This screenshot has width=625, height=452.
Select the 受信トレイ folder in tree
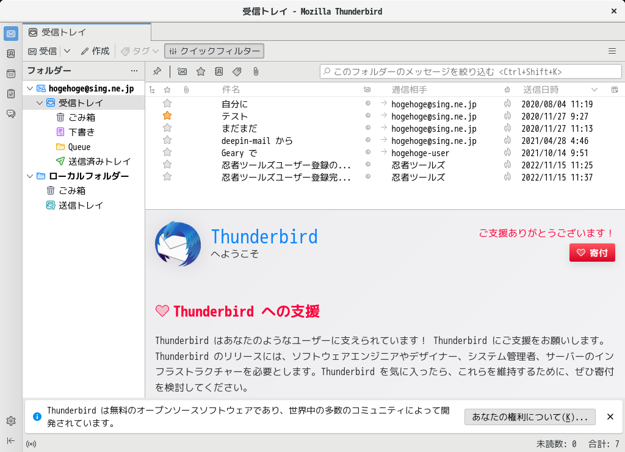point(84,102)
